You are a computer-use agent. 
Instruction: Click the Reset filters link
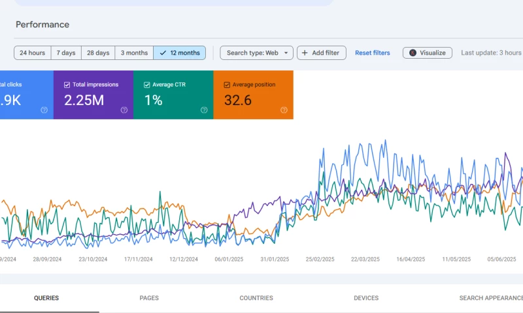373,53
